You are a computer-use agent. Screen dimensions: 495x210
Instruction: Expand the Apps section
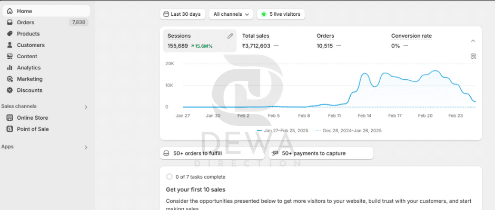click(x=86, y=148)
